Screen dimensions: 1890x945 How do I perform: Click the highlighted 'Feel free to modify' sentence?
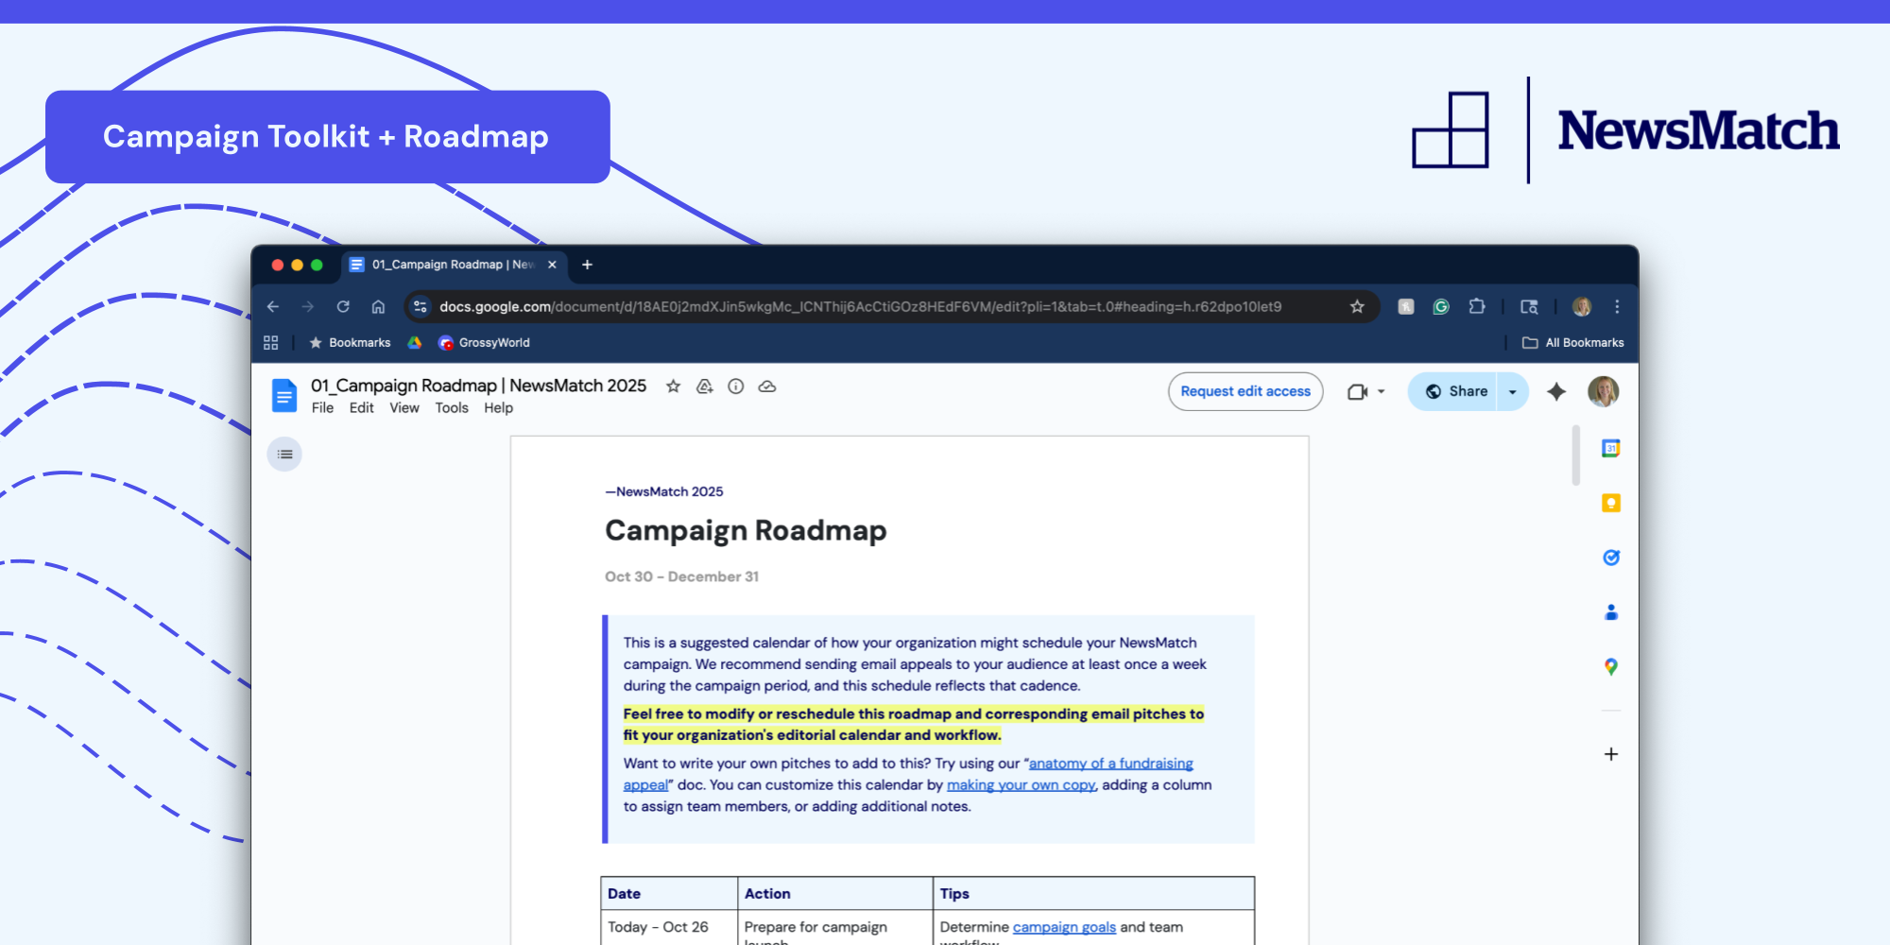pos(913,725)
